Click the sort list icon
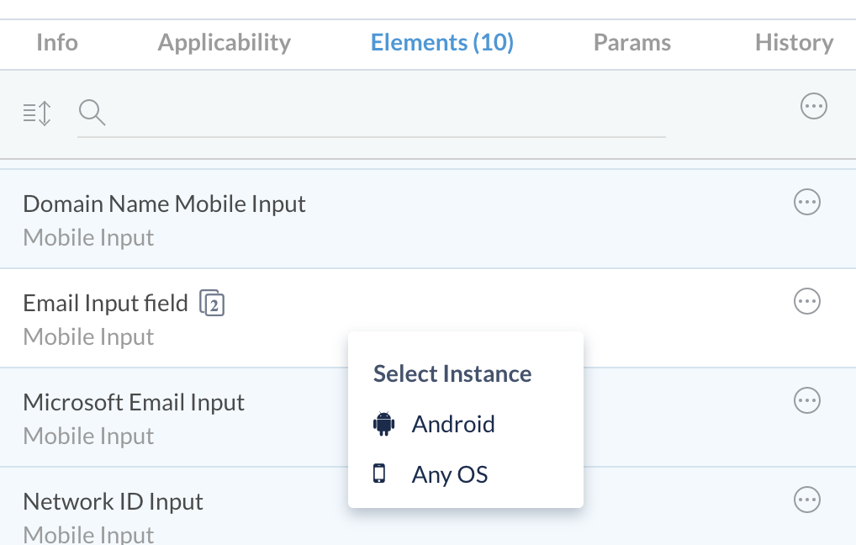Screen dimensions: 856x545 pyautogui.click(x=37, y=114)
